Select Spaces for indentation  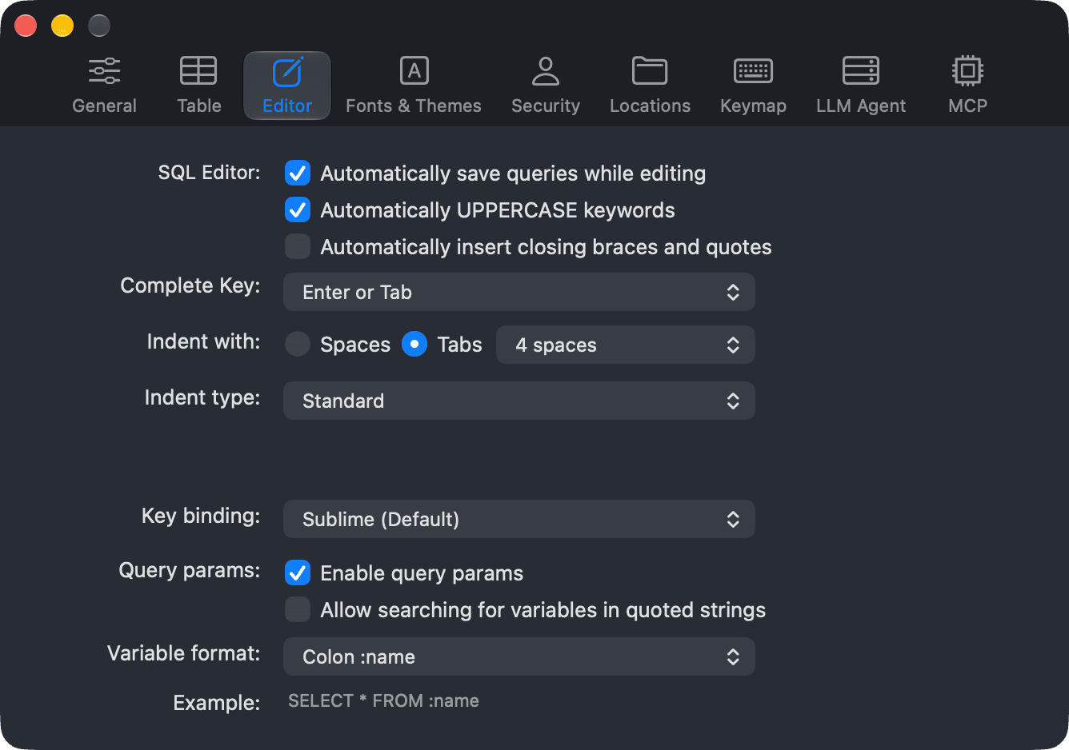pyautogui.click(x=298, y=345)
